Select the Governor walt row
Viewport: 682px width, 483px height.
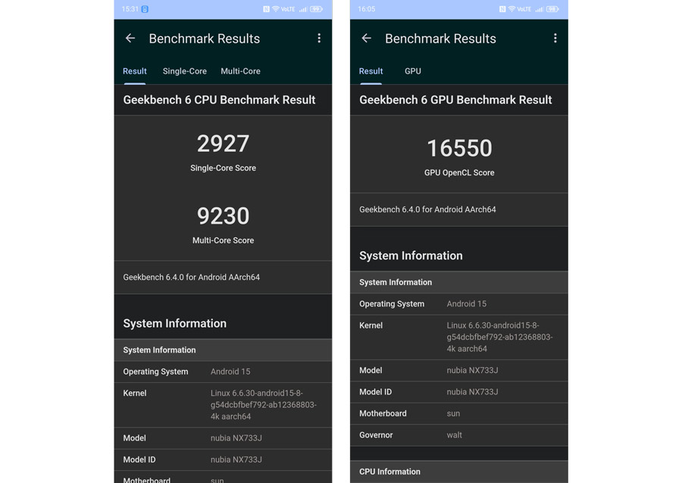click(x=459, y=435)
